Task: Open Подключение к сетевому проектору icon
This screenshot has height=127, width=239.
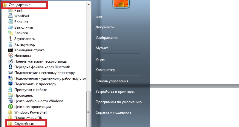Action: pyautogui.click(x=10, y=73)
